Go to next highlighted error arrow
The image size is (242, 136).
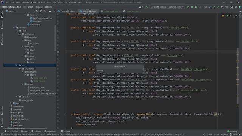pos(237,15)
